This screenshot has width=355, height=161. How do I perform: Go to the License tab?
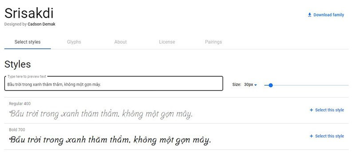click(x=167, y=42)
